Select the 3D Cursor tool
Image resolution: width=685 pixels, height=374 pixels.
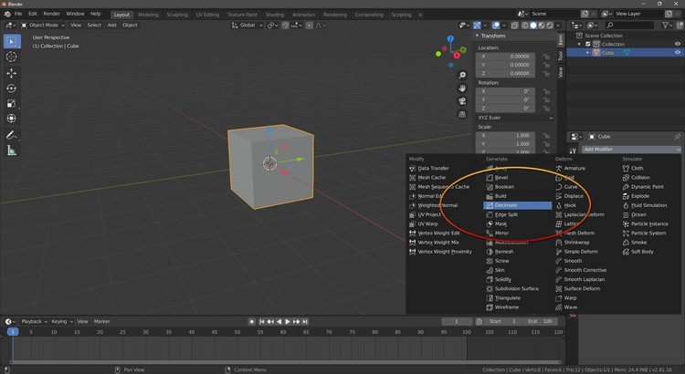click(x=11, y=57)
